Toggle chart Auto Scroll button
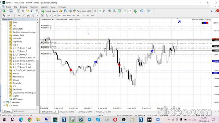 click(x=125, y=11)
